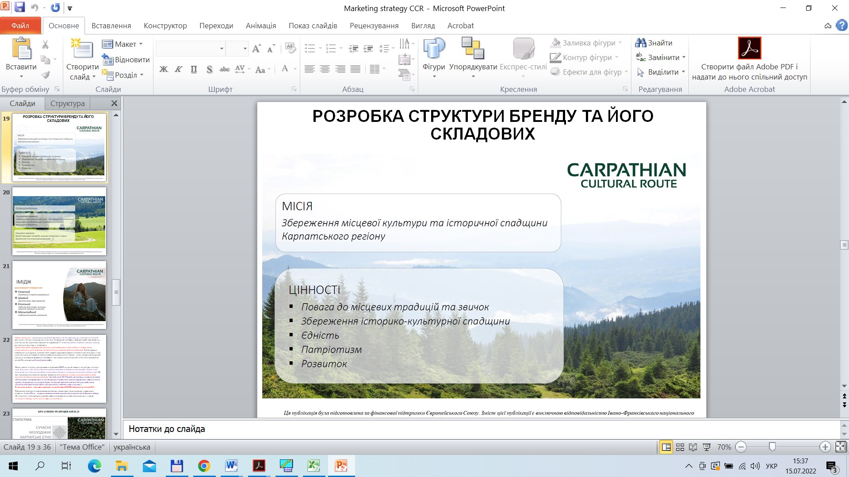
Task: Click the Save icon in quick access
Action: [x=19, y=8]
